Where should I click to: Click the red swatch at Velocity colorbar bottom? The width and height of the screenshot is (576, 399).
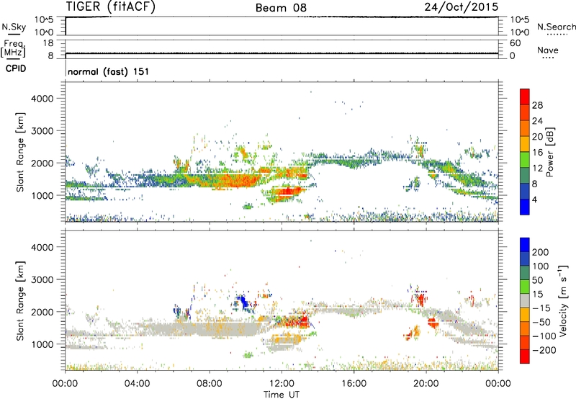[525, 357]
